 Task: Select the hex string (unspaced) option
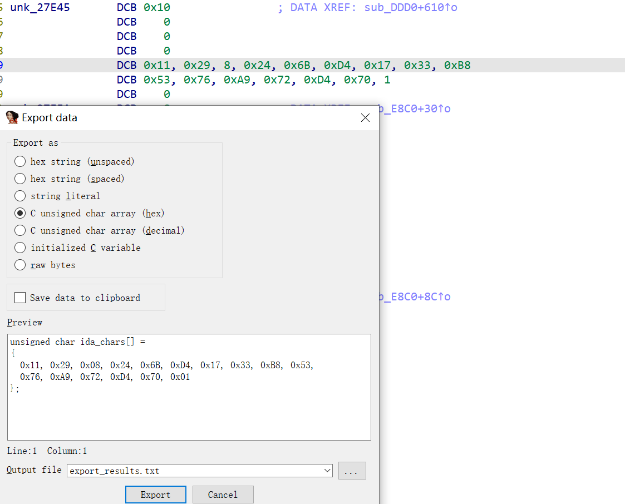pyautogui.click(x=21, y=162)
